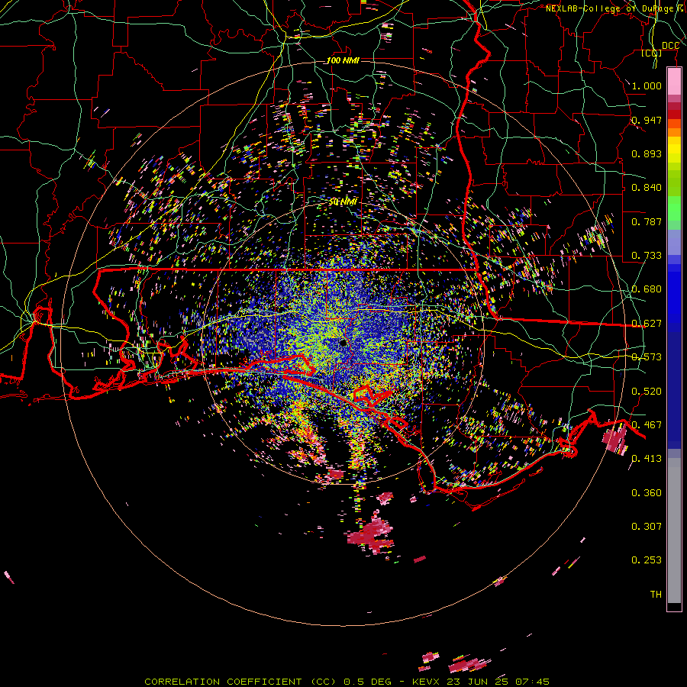Pick the red swatch just above 0.947
This screenshot has width=687, height=687.
tap(674, 114)
